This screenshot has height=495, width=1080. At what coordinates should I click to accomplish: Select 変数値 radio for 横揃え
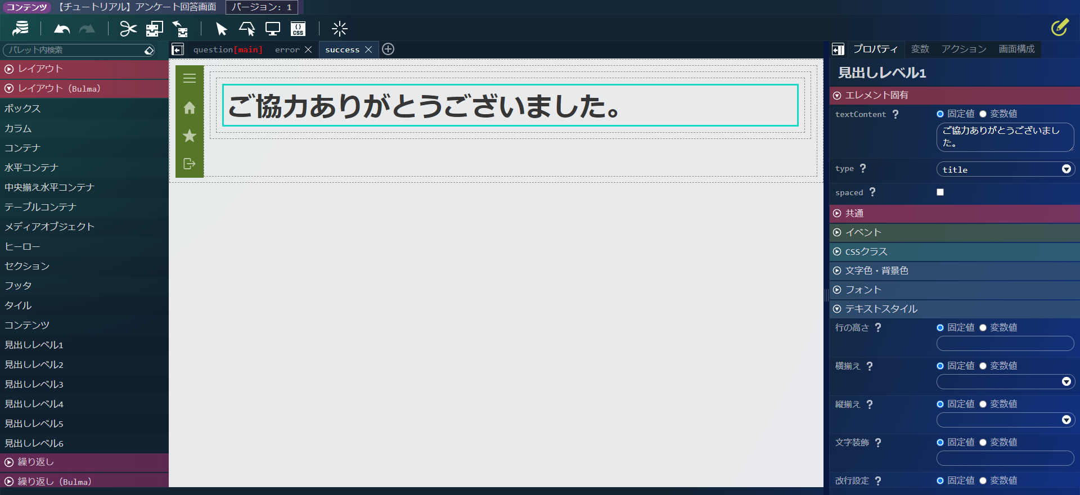point(983,366)
